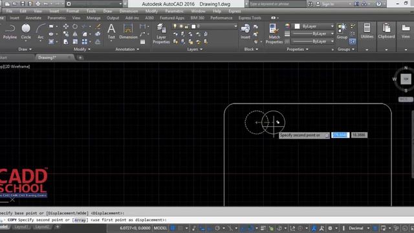This screenshot has width=414, height=233.
Task: Select the Polyline draw tool
Action: coord(10,32)
